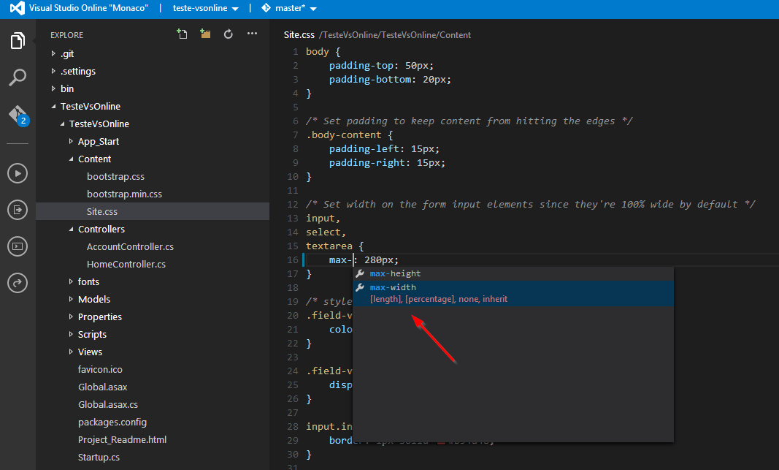779x470 pixels.
Task: Open bootstrap.min.css file
Action: point(124,194)
